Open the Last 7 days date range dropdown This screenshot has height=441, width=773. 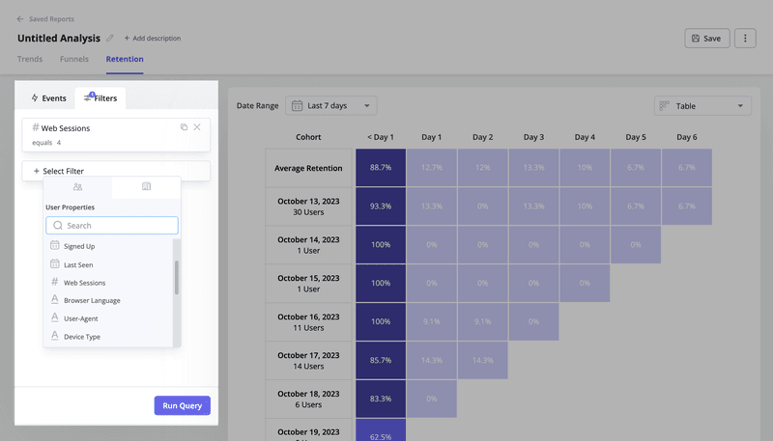click(x=330, y=105)
